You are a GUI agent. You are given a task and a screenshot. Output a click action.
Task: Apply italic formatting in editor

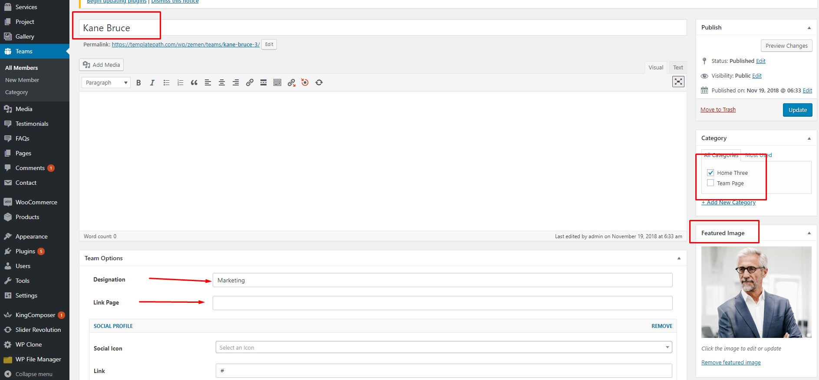pyautogui.click(x=152, y=83)
